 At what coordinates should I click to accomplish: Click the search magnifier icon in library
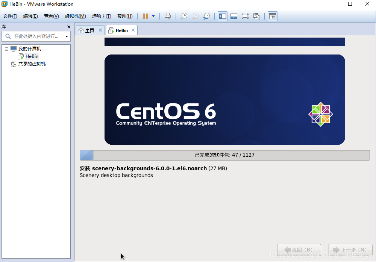tap(8, 36)
